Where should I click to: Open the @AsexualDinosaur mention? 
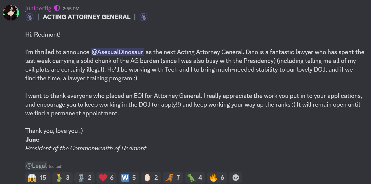(117, 52)
